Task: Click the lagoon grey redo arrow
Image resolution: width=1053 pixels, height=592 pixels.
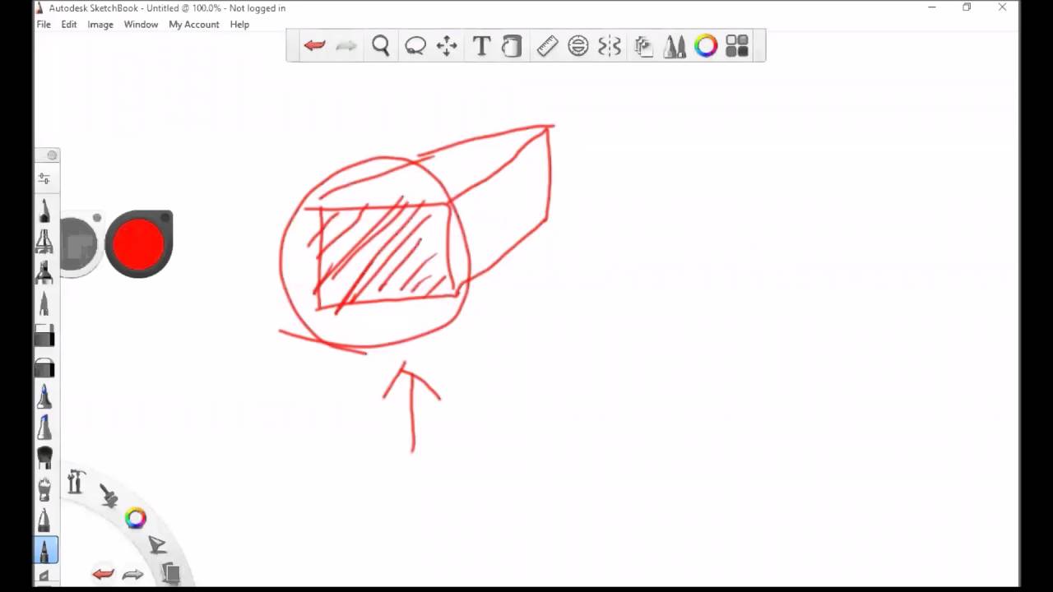Action: (132, 574)
